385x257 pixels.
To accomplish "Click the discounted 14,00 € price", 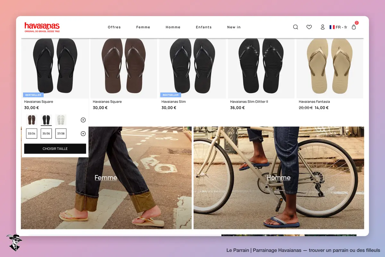I will (321, 108).
